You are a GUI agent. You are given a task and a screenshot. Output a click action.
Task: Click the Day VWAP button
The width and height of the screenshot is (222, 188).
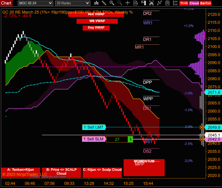(x=96, y=28)
